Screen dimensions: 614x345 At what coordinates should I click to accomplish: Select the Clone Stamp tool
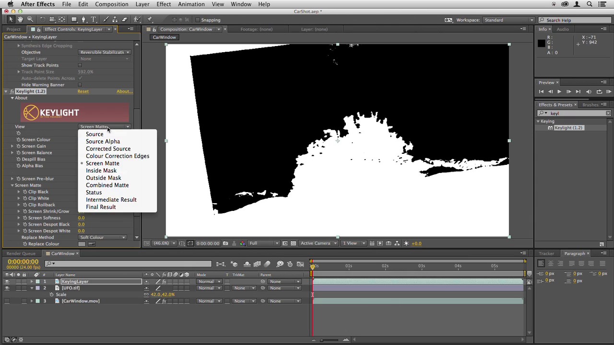pyautogui.click(x=115, y=20)
